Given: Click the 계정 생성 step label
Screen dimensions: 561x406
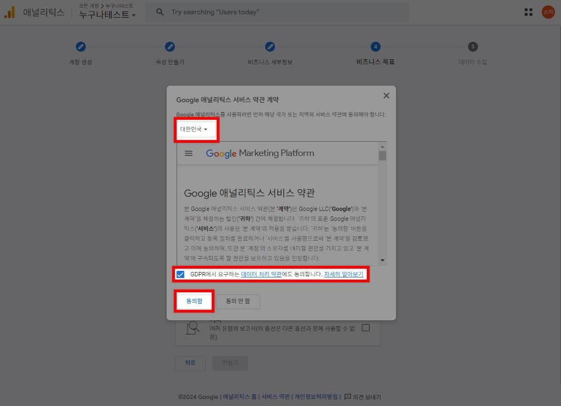Looking at the screenshot, I should [x=80, y=62].
